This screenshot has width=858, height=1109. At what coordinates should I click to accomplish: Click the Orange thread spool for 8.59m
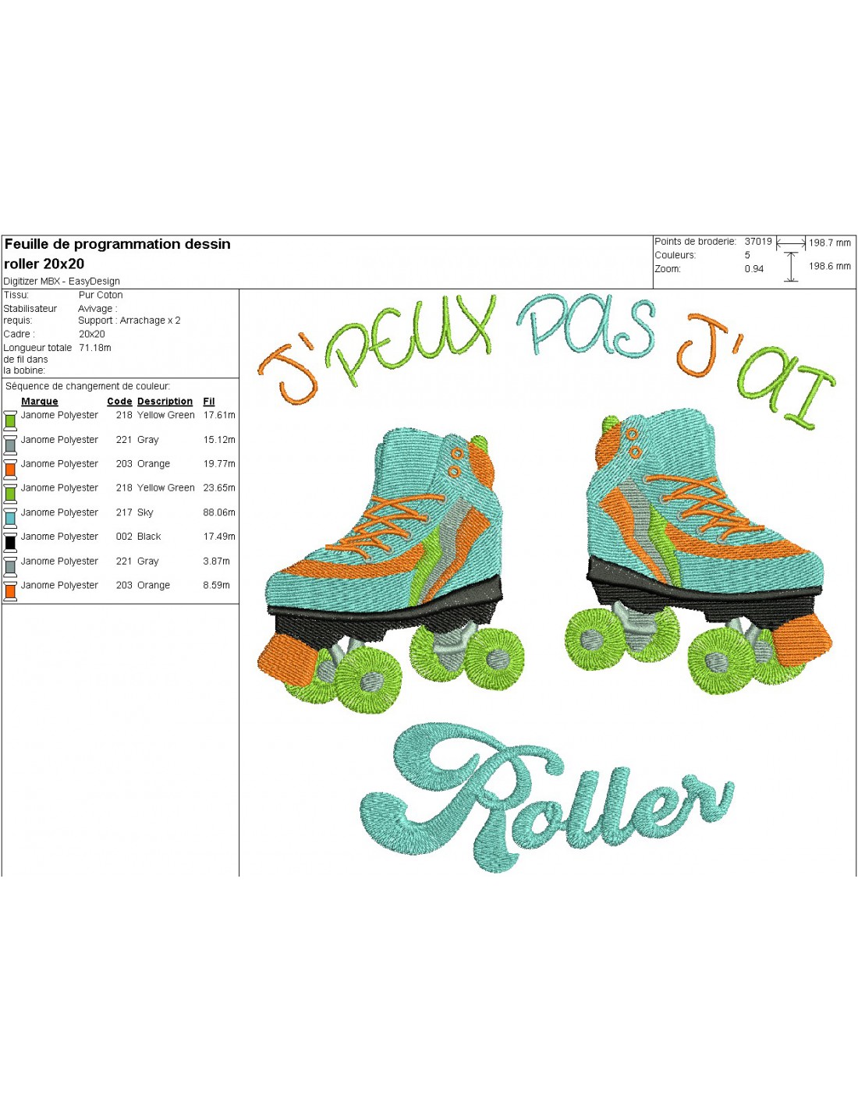pos(10,590)
